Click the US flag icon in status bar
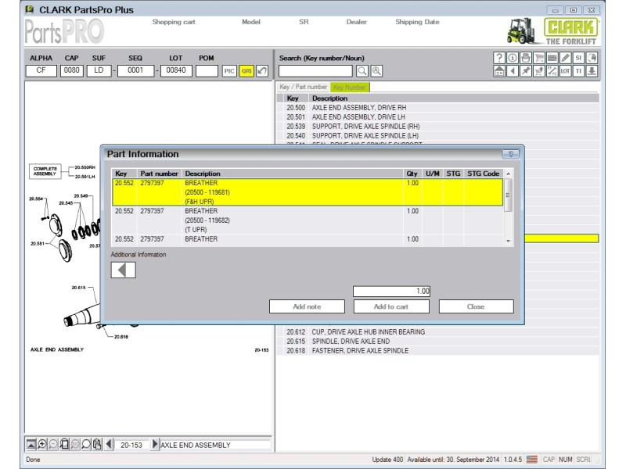Screen dimensions: 626x469 [x=532, y=460]
